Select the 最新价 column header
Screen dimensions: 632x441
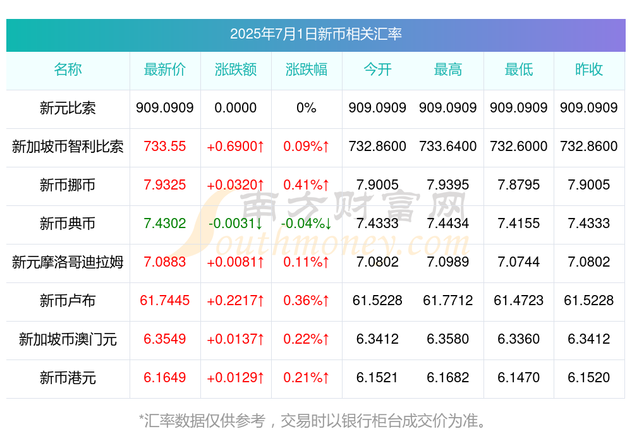coord(165,69)
